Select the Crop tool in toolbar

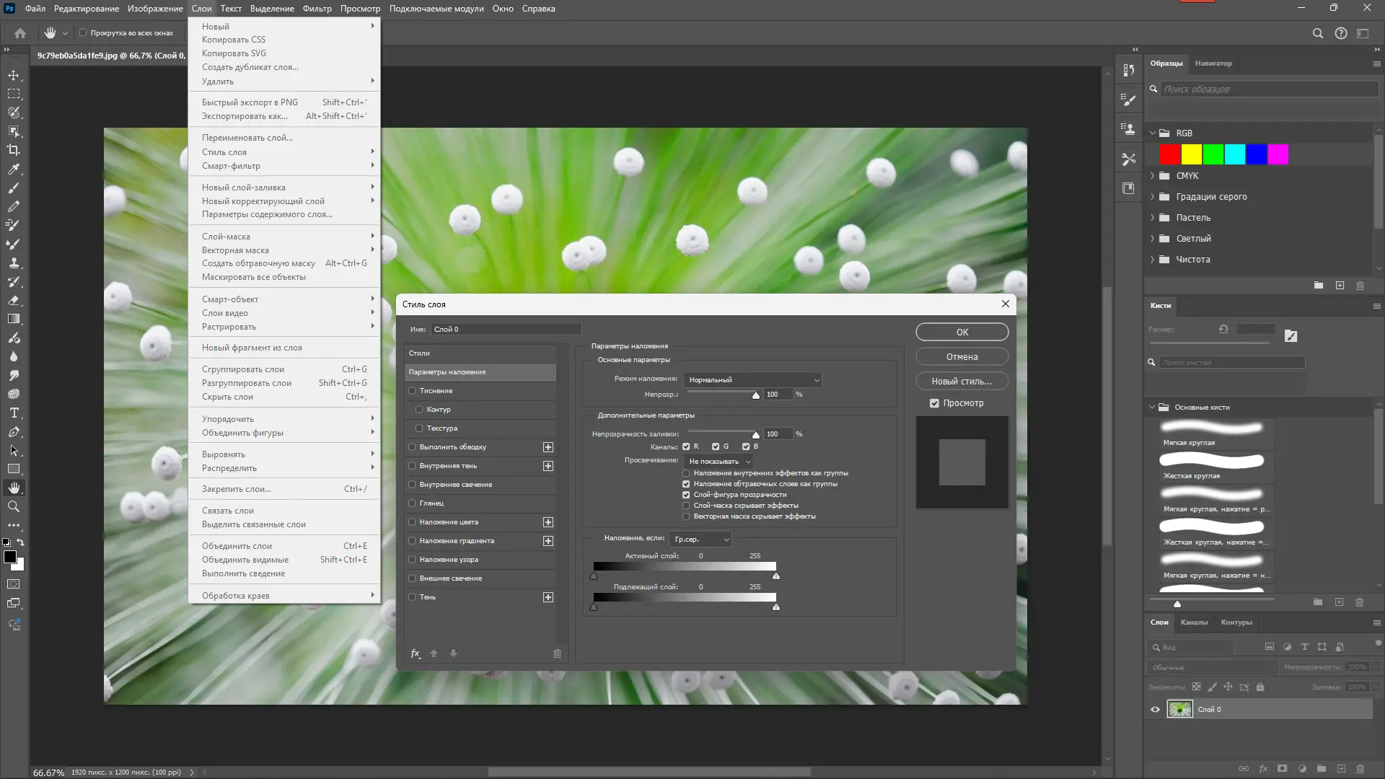coord(14,150)
